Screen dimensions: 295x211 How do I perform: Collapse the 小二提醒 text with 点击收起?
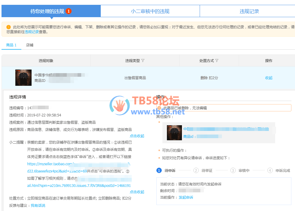click(x=137, y=192)
